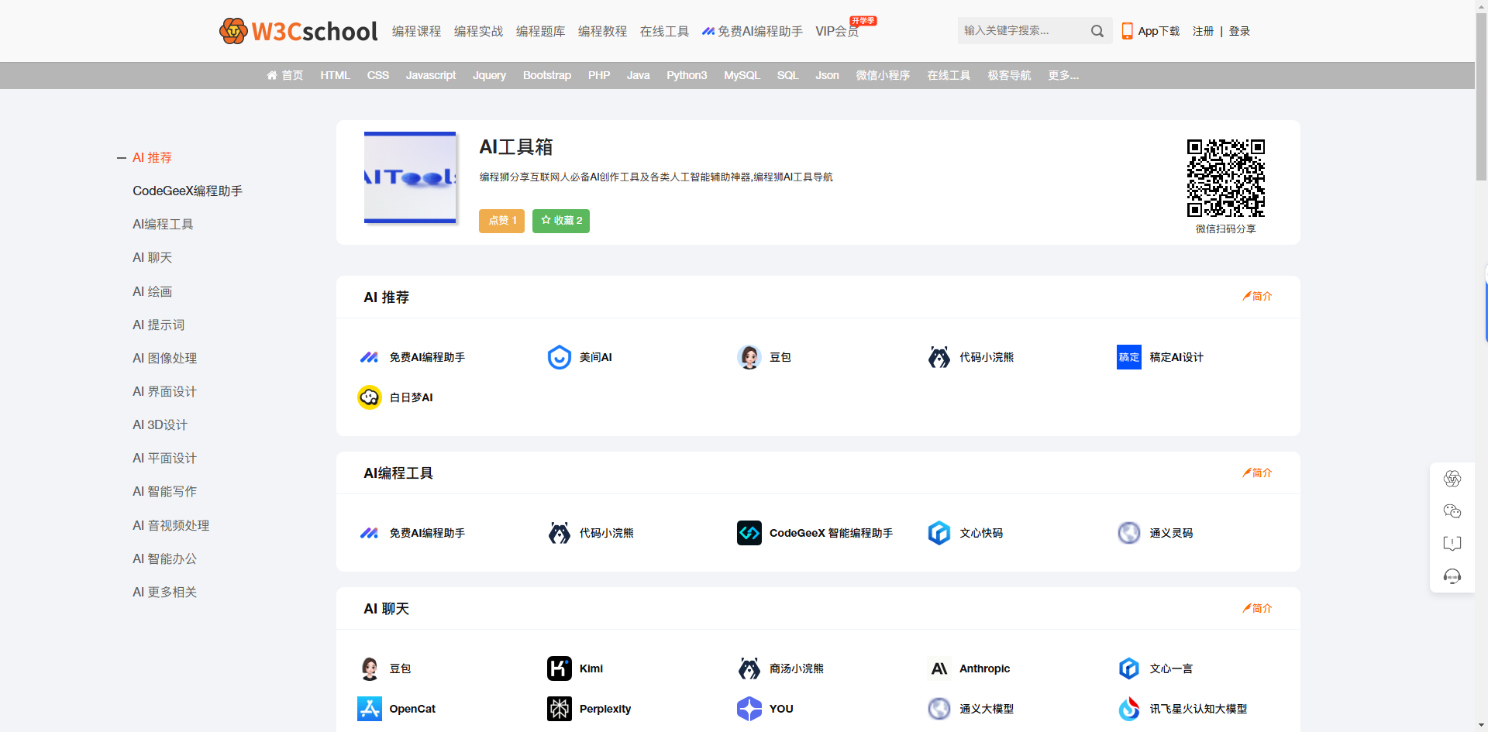Open the 美间AI shield icon

pos(559,357)
